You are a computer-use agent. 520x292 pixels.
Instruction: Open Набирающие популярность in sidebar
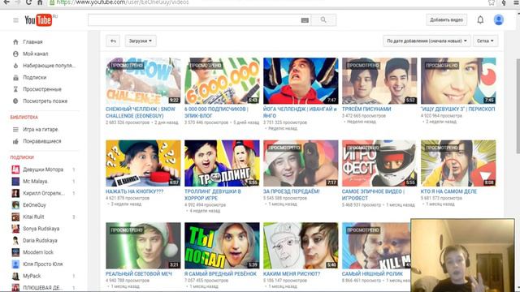pyautogui.click(x=49, y=66)
